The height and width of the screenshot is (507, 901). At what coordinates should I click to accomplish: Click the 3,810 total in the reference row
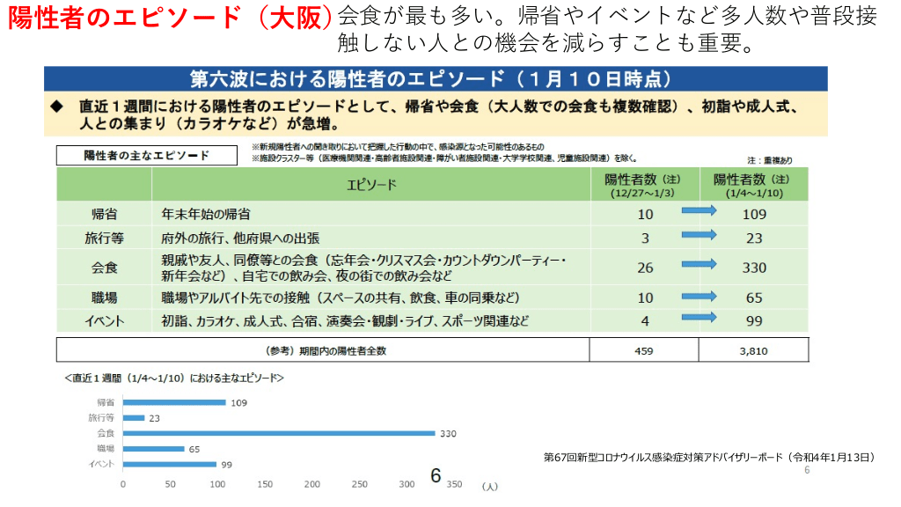click(754, 350)
